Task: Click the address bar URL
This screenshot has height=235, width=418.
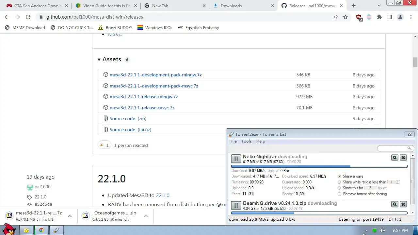Action: coord(94,17)
